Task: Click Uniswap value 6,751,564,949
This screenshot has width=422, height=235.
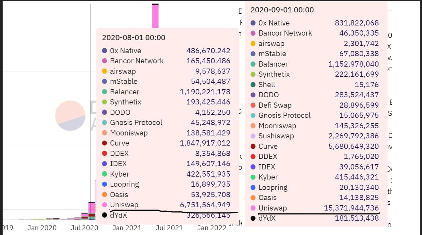Action: coord(205,205)
